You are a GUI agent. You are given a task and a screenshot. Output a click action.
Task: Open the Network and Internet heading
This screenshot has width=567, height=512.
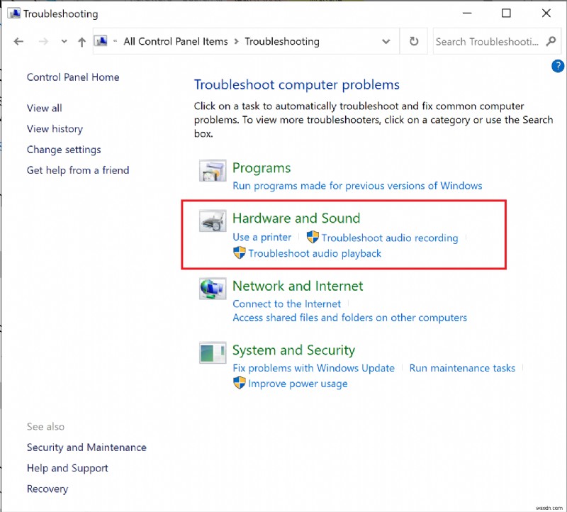click(298, 286)
